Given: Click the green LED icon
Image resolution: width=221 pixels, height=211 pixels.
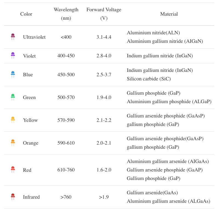Looking at the screenshot, I should pos(13,97).
